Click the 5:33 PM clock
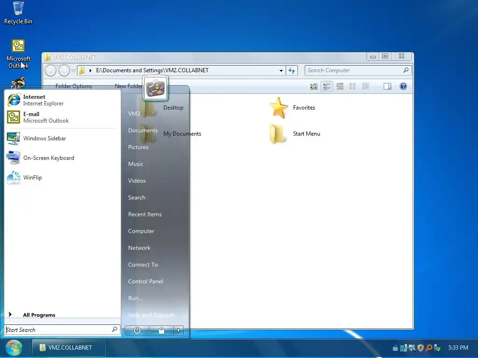The image size is (478, 358). coord(458,348)
